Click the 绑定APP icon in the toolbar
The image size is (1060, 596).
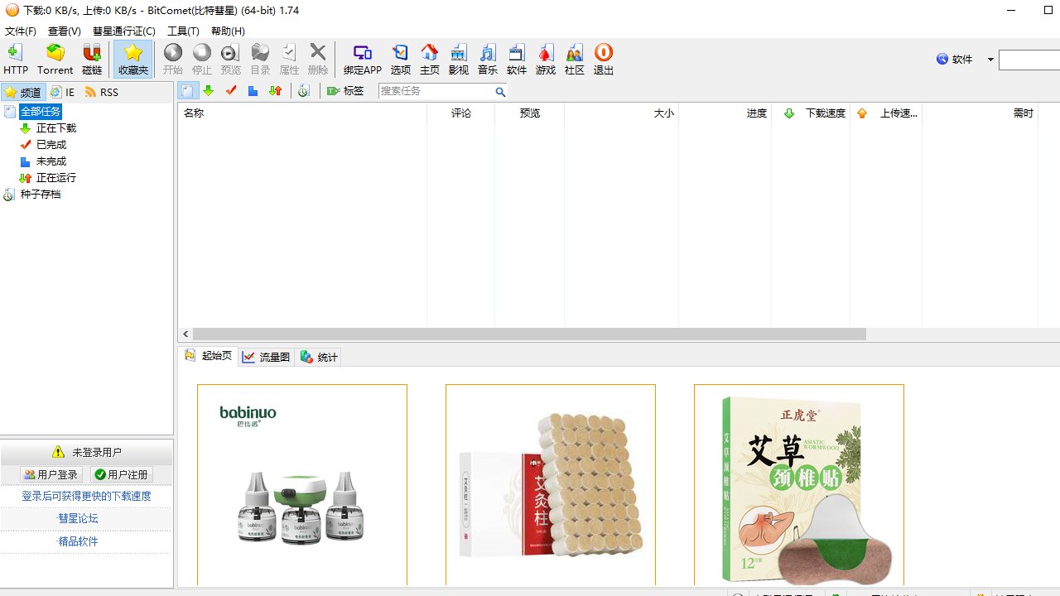tap(361, 58)
